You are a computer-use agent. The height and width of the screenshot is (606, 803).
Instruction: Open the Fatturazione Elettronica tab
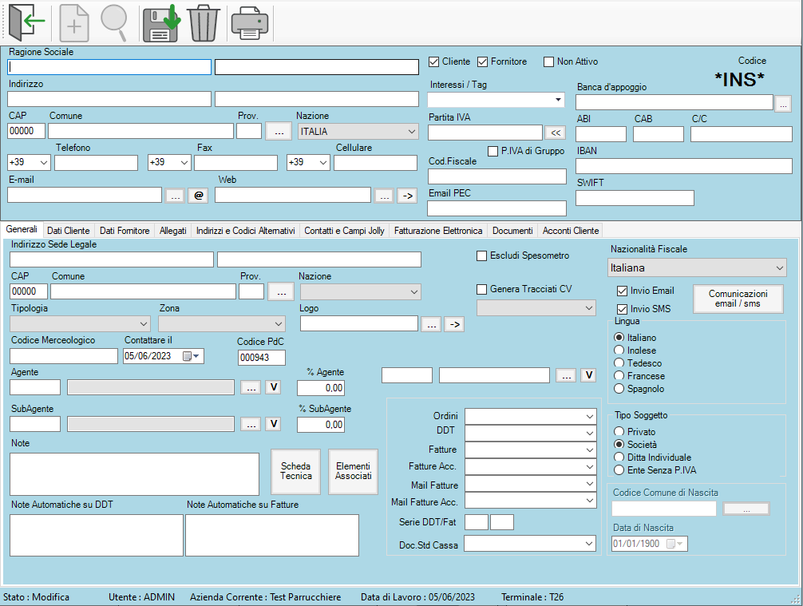point(438,231)
